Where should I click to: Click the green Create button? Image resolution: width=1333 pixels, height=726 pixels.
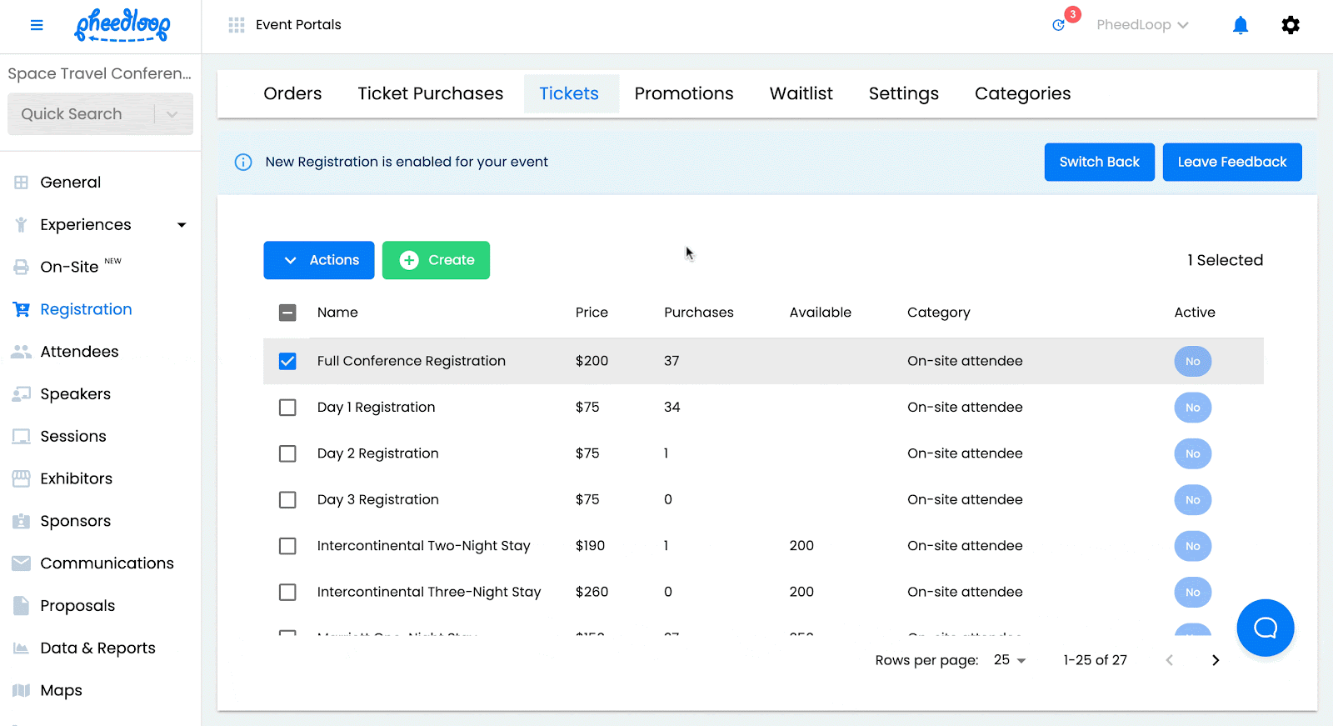pos(436,260)
